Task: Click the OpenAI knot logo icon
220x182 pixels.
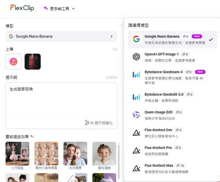Action: 136,57
